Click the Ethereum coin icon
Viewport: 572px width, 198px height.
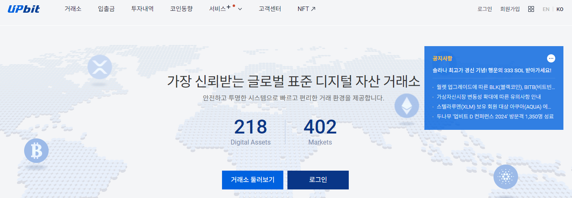[407, 106]
